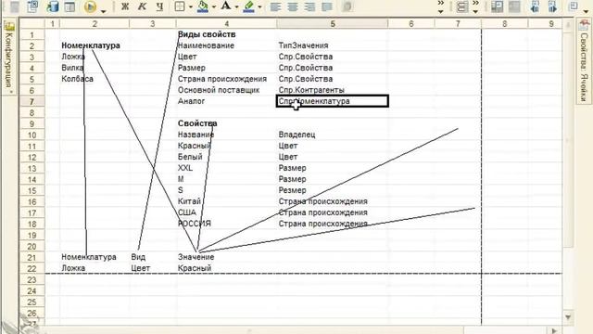The width and height of the screenshot is (593, 334).
Task: Click the Наименование cell
Action: click(206, 45)
